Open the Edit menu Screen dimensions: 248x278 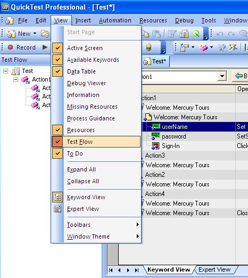point(41,20)
